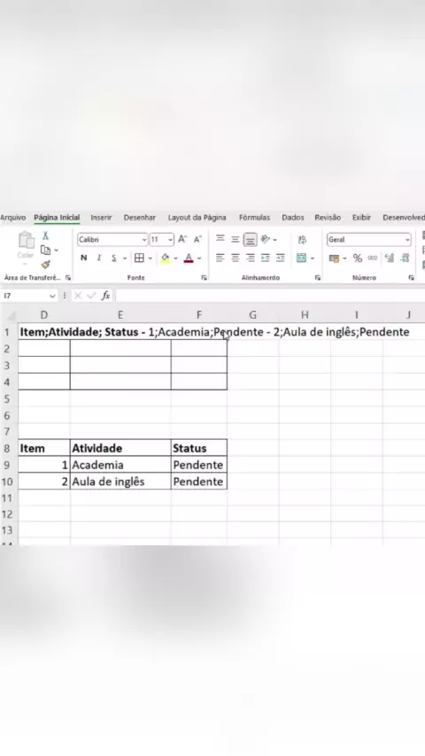Click the Format Painter brush icon

point(45,264)
